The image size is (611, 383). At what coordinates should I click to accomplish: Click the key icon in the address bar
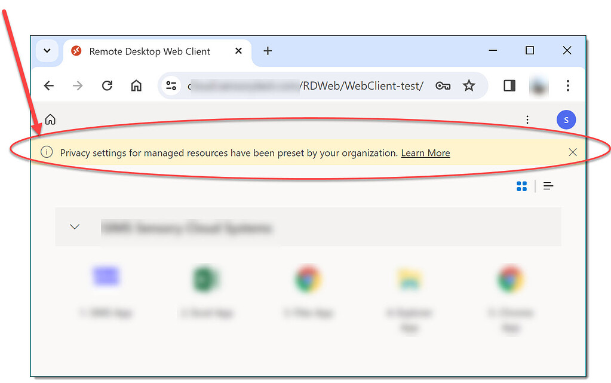coord(443,85)
